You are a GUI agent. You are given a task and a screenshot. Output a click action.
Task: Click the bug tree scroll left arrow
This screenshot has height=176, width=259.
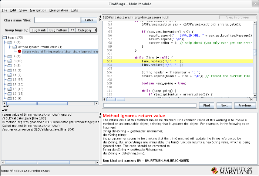[4, 104]
